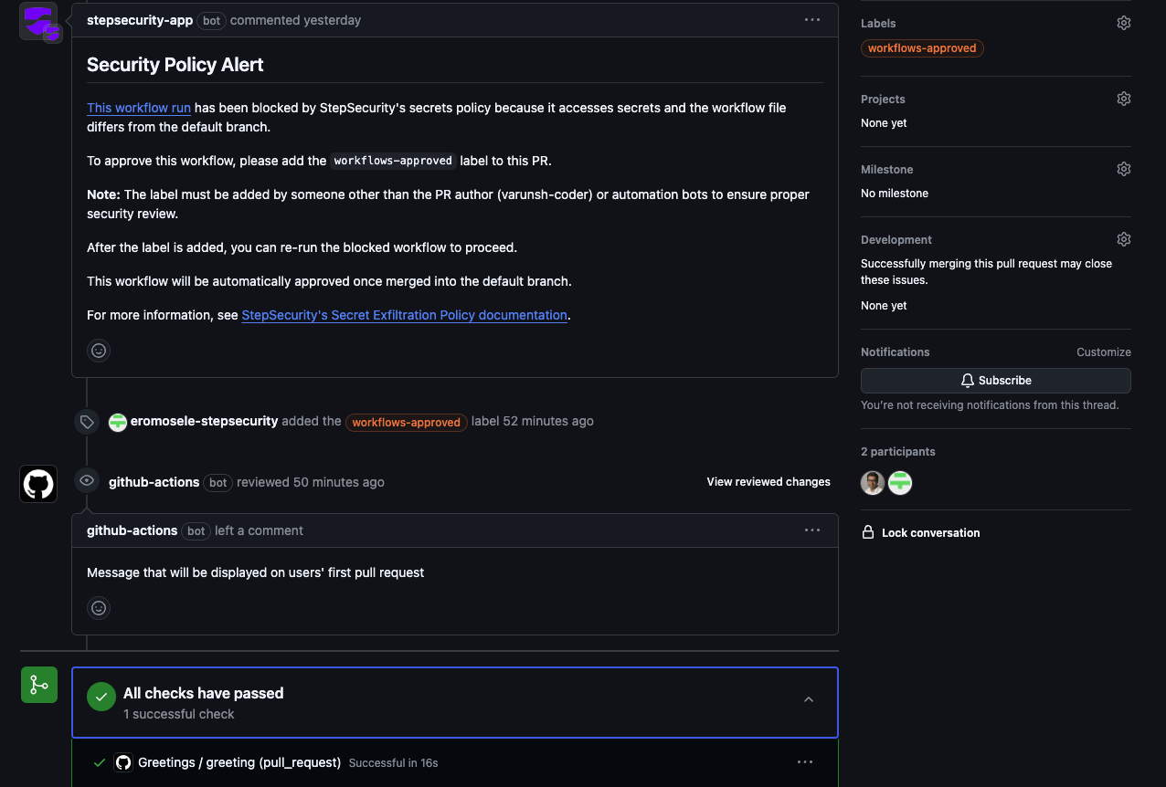Click View reviewed changes
This screenshot has height=787, width=1166.
click(768, 482)
